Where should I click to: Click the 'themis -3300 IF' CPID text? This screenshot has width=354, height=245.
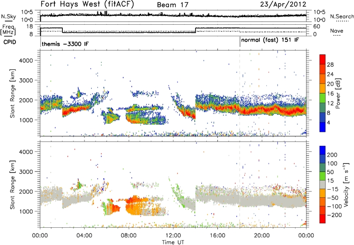(x=65, y=44)
